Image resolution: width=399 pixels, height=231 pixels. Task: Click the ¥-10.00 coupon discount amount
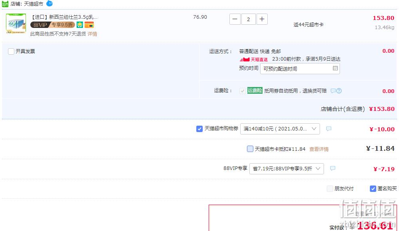[382, 129]
